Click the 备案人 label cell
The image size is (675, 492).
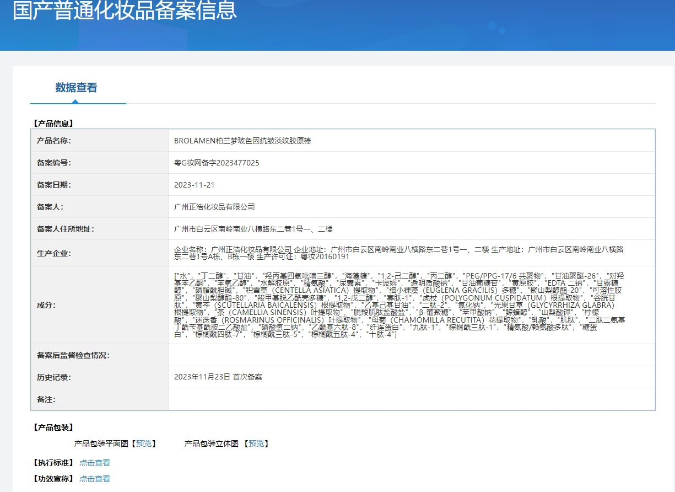pos(100,207)
